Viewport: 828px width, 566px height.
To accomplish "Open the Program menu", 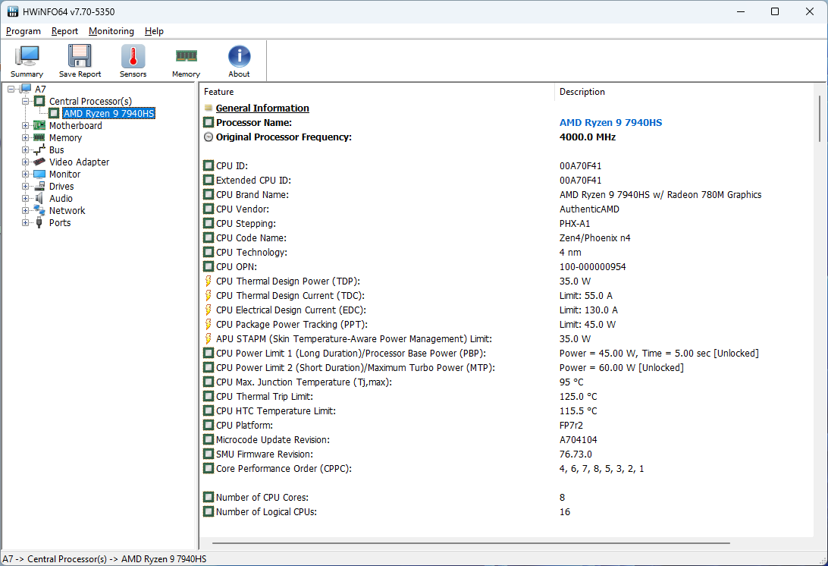I will tap(24, 31).
